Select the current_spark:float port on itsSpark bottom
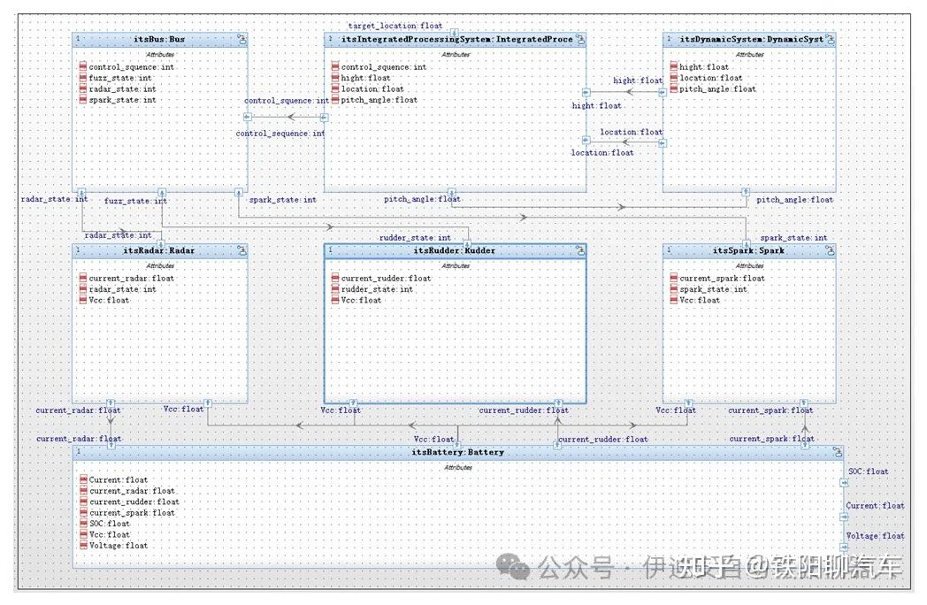The height and width of the screenshot is (605, 927). pyautogui.click(x=803, y=403)
